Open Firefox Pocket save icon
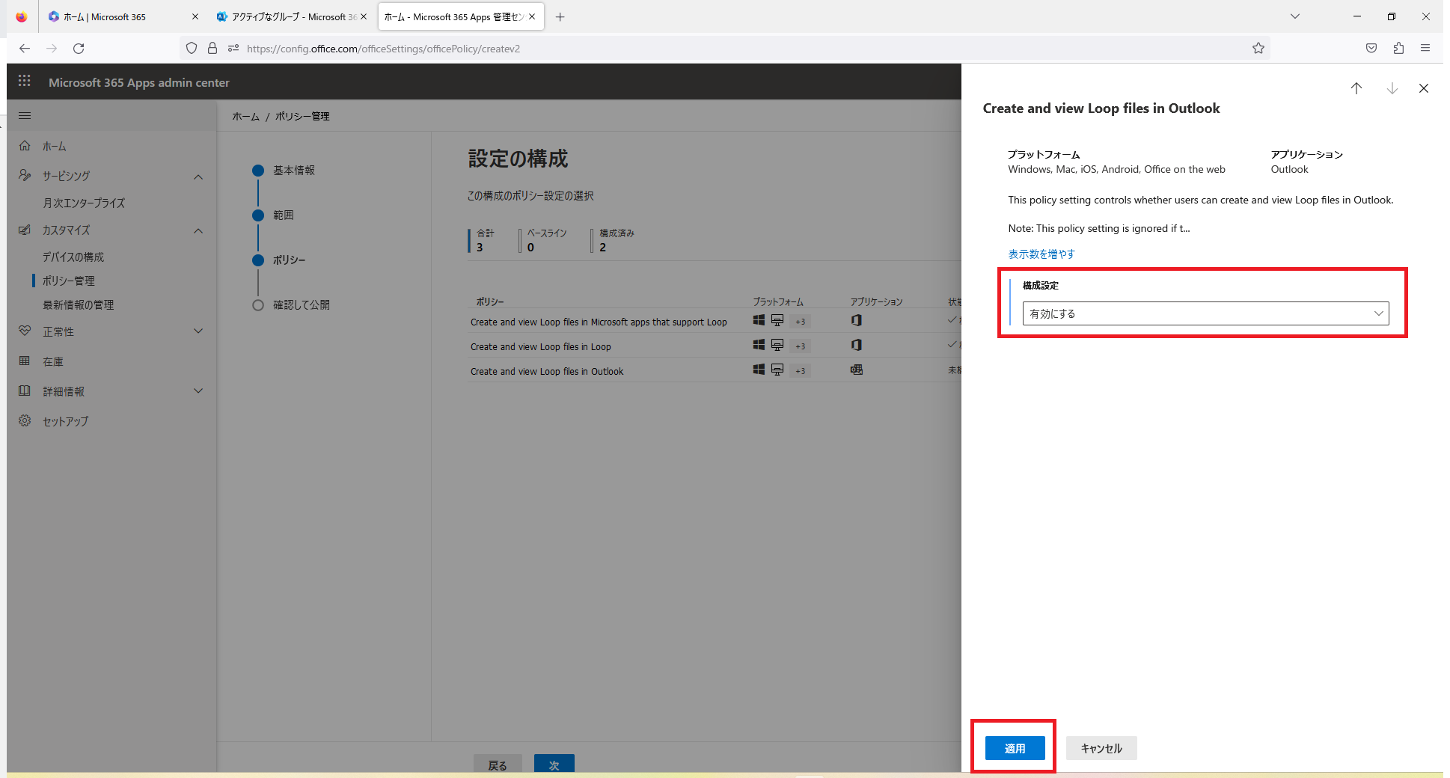The image size is (1450, 778). (1371, 48)
